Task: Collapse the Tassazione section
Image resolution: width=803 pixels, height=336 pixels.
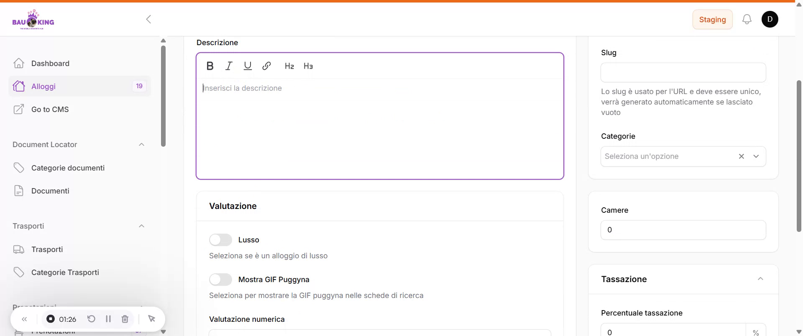Action: coord(761,279)
